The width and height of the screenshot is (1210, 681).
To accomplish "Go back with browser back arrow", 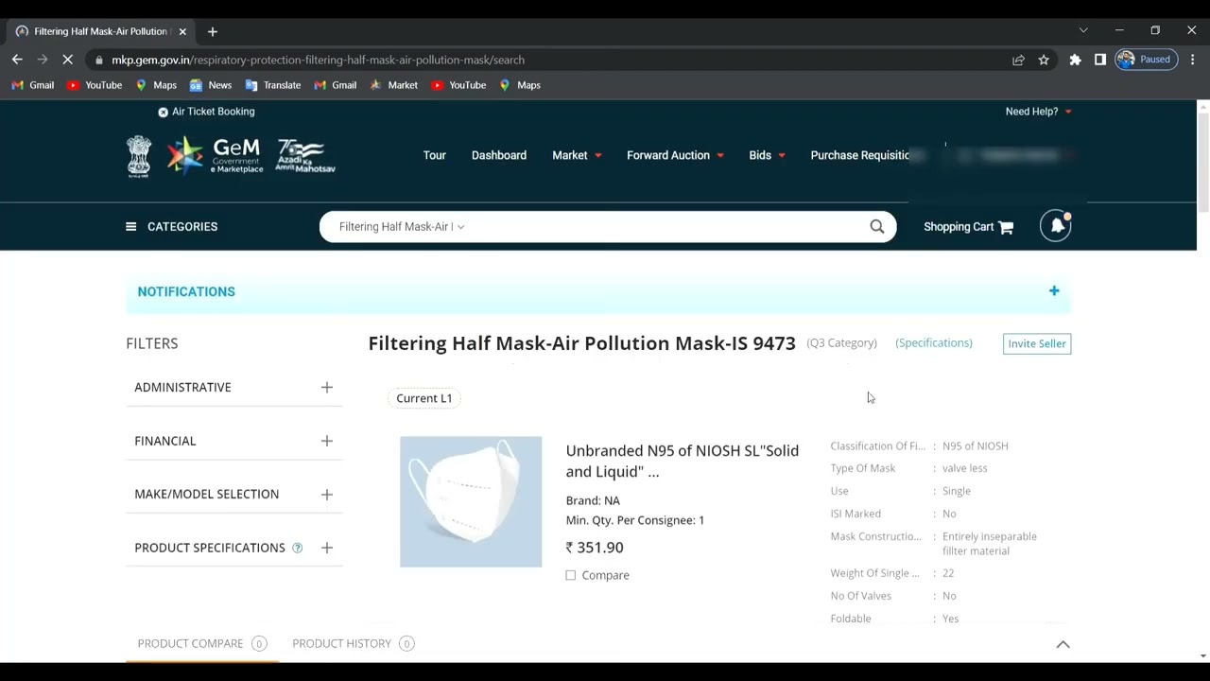I will 17,60.
